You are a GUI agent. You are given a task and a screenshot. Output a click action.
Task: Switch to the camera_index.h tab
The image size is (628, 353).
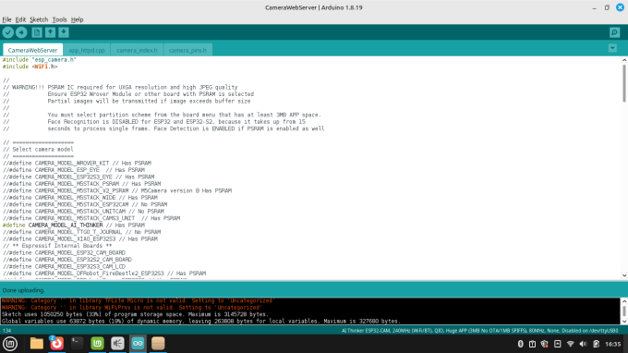point(137,50)
